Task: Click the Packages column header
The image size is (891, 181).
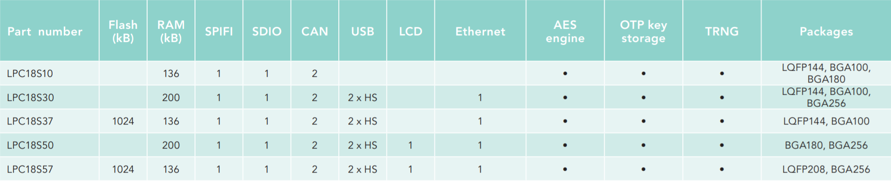Action: (x=826, y=32)
